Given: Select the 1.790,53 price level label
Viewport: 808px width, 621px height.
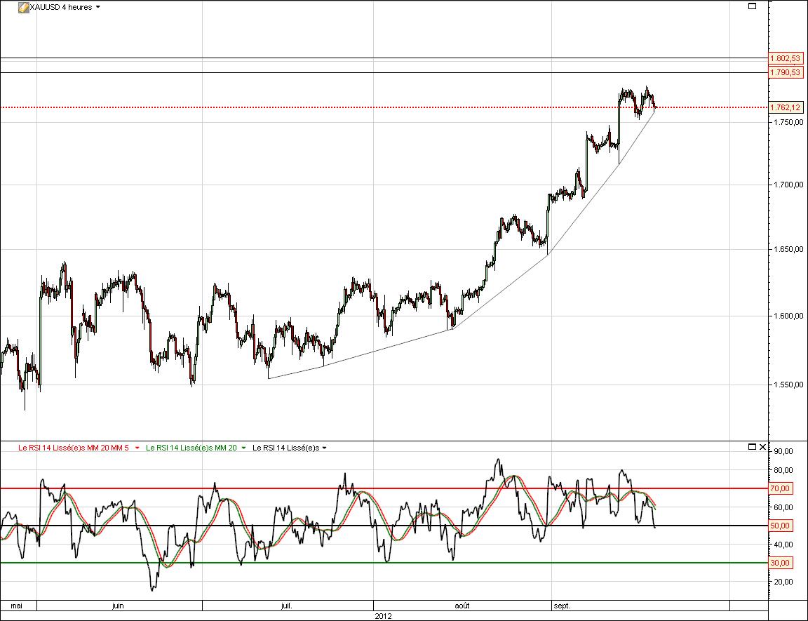Looking at the screenshot, I should tap(786, 72).
